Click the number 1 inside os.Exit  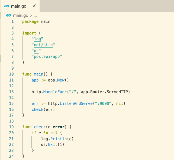[x=61, y=145]
